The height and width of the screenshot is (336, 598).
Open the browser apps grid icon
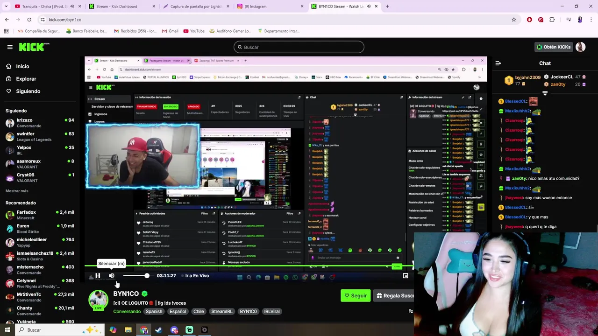pos(6,31)
